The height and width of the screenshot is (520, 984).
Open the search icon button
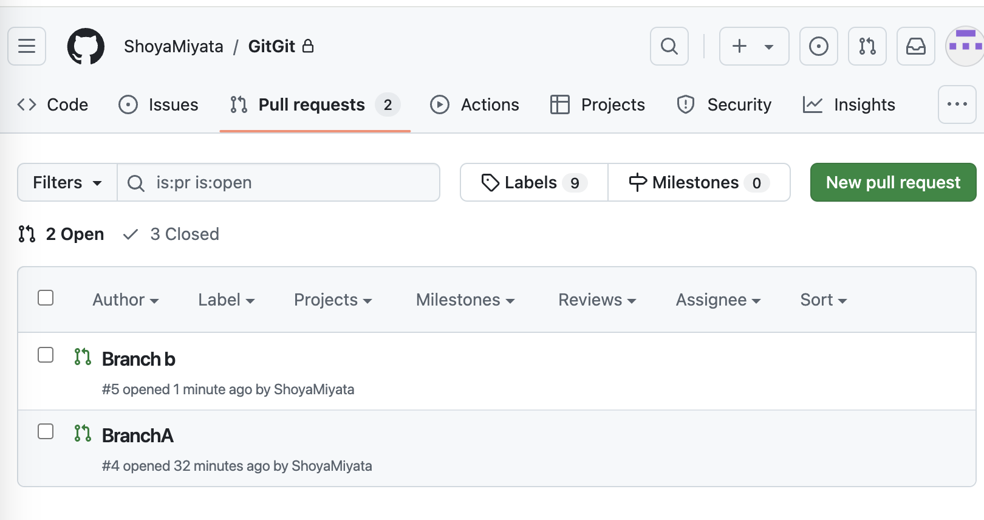[x=669, y=46]
